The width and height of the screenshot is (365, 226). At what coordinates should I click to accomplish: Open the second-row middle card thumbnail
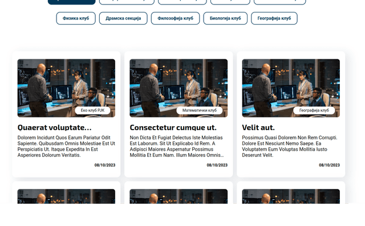(x=179, y=196)
